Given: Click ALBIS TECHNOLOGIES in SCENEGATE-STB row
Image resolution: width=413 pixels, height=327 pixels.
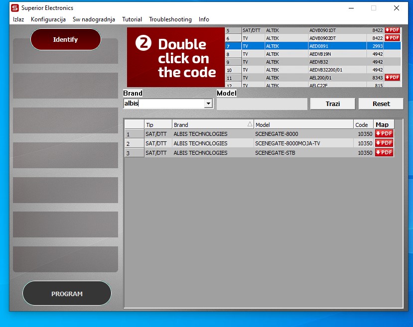Looking at the screenshot, I should point(200,153).
